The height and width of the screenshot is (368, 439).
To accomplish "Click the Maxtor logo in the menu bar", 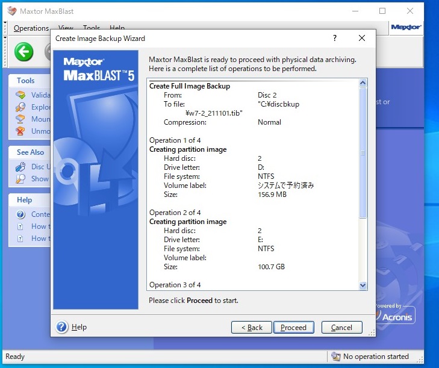I will (406, 27).
